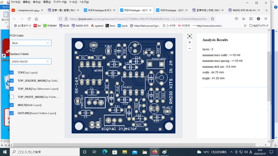Open Microsoft Edge from the taskbar

105,152
